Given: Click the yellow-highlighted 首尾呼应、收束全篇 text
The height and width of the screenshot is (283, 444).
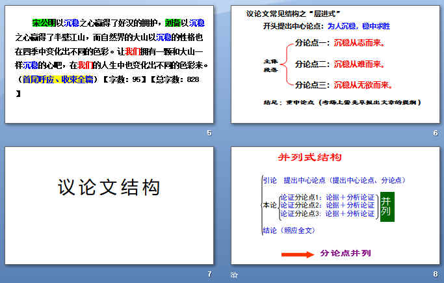Looking at the screenshot, I should pos(51,79).
